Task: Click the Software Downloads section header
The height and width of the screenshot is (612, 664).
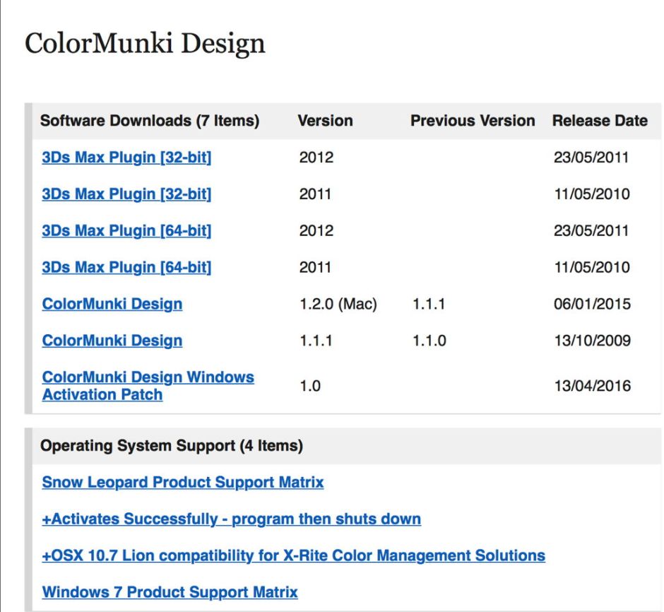Action: (x=150, y=121)
